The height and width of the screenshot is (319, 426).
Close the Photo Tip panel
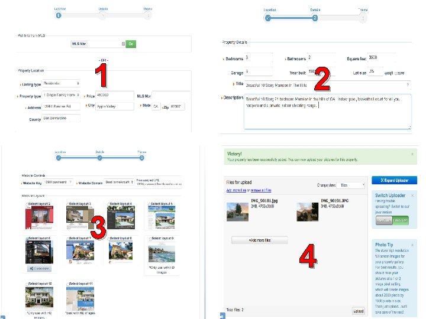point(412,245)
